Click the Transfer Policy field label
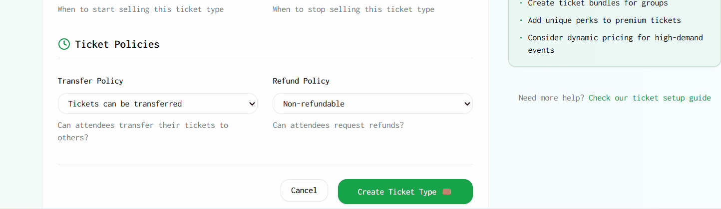 click(90, 81)
